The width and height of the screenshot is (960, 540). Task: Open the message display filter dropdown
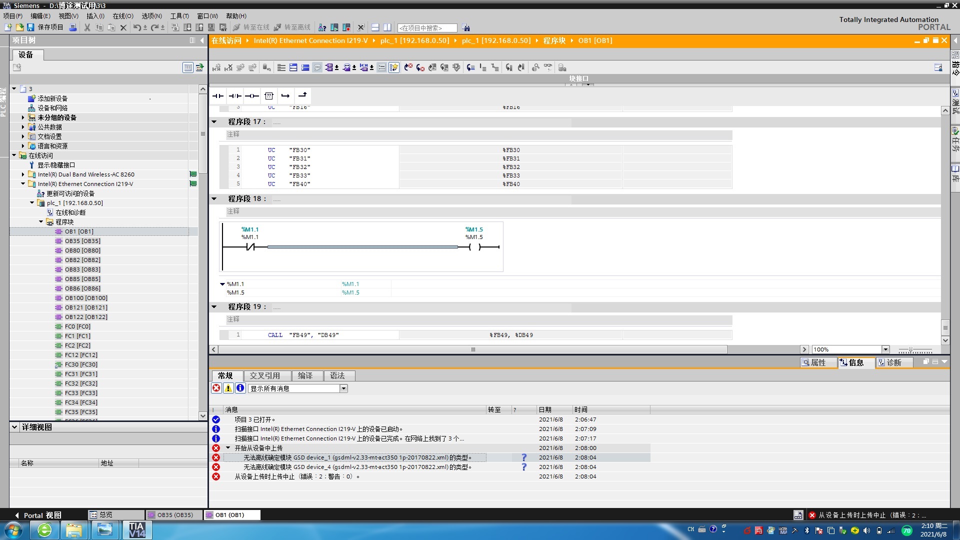343,388
